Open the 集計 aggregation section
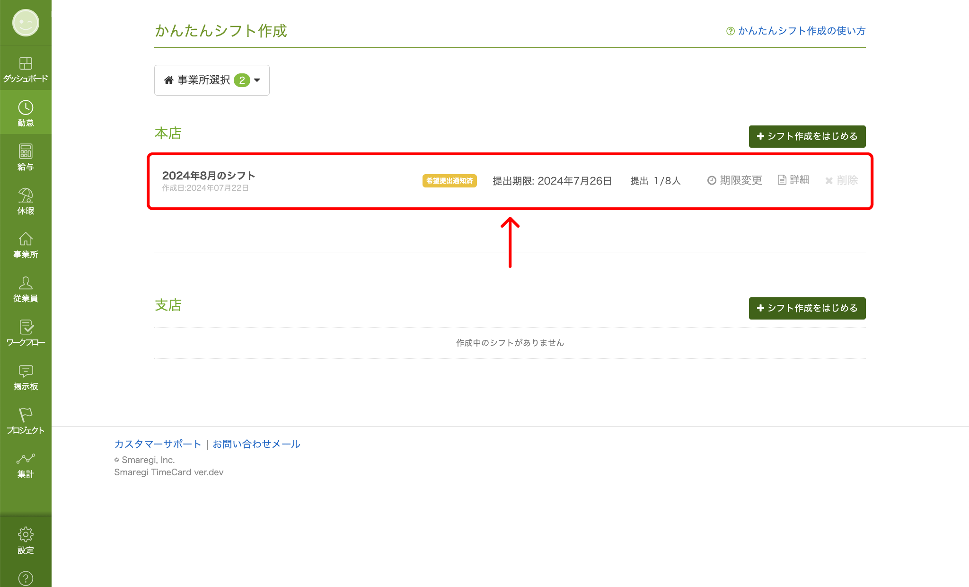969x587 pixels. [26, 465]
